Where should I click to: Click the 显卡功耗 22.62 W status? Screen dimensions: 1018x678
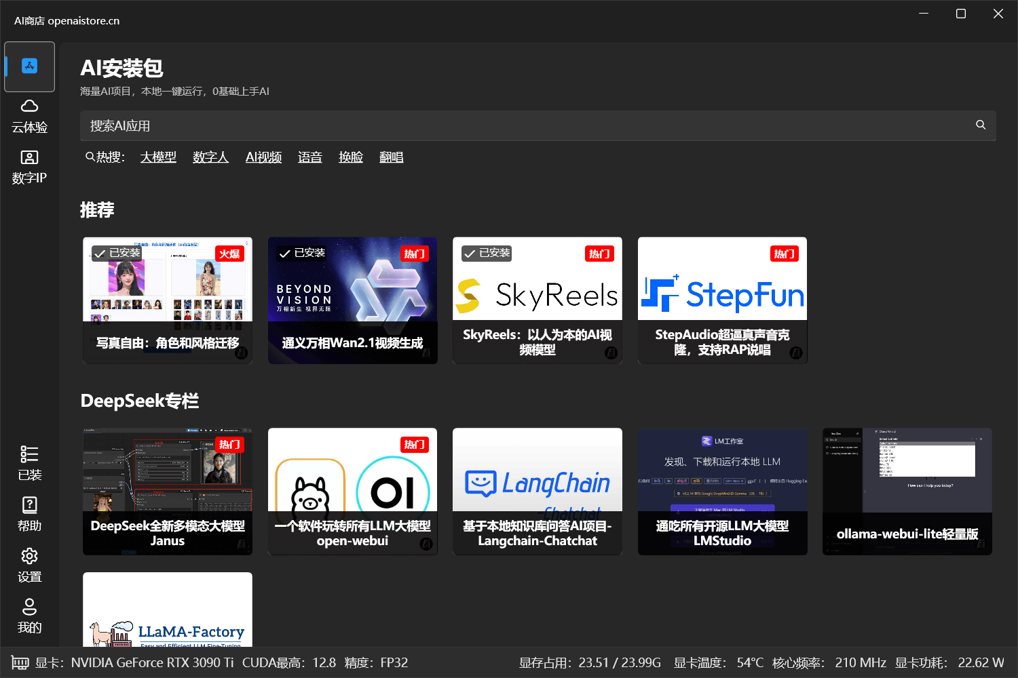949,662
